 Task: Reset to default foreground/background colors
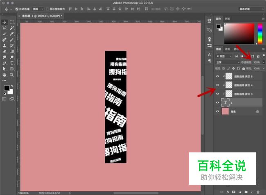[5, 93]
